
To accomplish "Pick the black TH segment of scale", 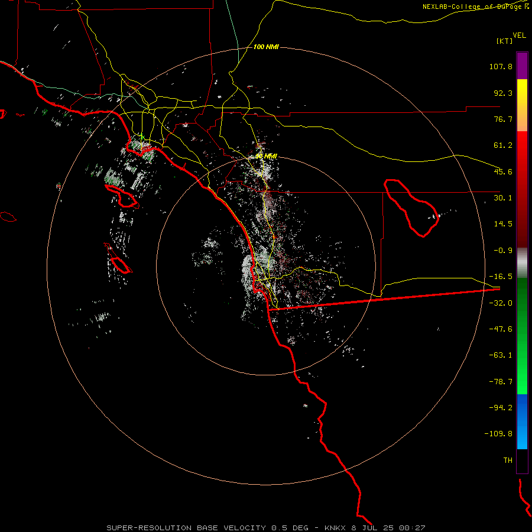I will tap(522, 460).
